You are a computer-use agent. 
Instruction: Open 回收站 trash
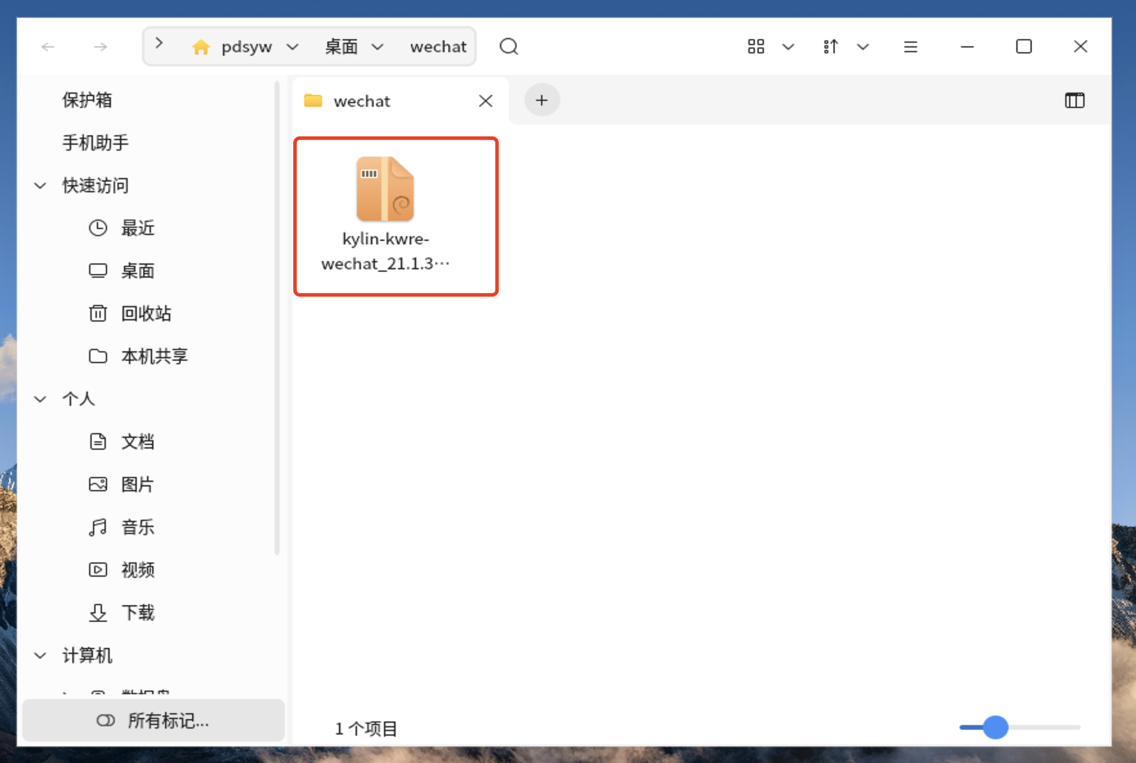coord(146,313)
